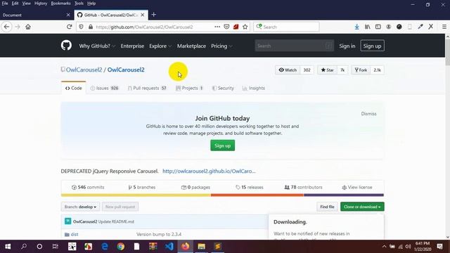The image size is (450, 253).
Task: Show sidebars icon in the toolbar
Action: click(378, 27)
